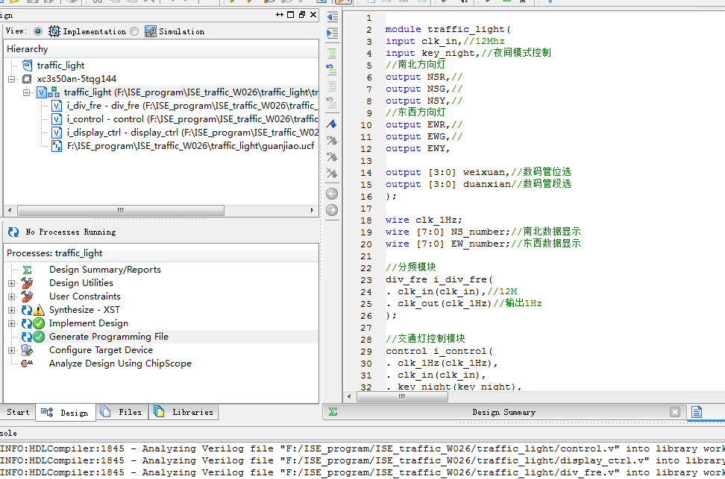Expand the Configure Target Device node
The image size is (725, 479).
(x=11, y=350)
